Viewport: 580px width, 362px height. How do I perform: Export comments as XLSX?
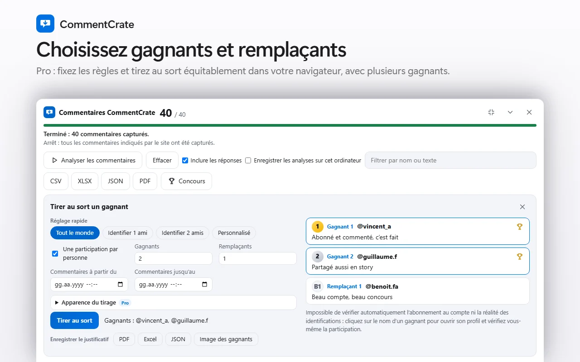(x=85, y=181)
